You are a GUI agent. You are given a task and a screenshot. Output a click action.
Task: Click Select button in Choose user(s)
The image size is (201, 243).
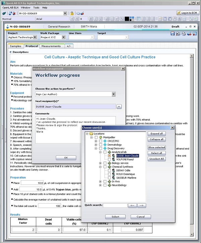click(x=116, y=217)
